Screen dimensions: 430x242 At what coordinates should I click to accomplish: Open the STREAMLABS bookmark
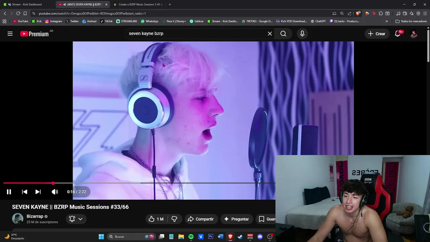pyautogui.click(x=127, y=21)
